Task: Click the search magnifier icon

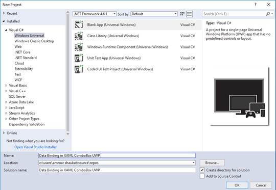Action: coord(268,14)
